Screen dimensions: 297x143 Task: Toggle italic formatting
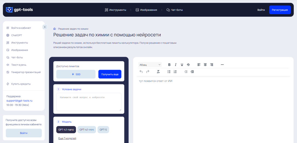click(x=175, y=65)
